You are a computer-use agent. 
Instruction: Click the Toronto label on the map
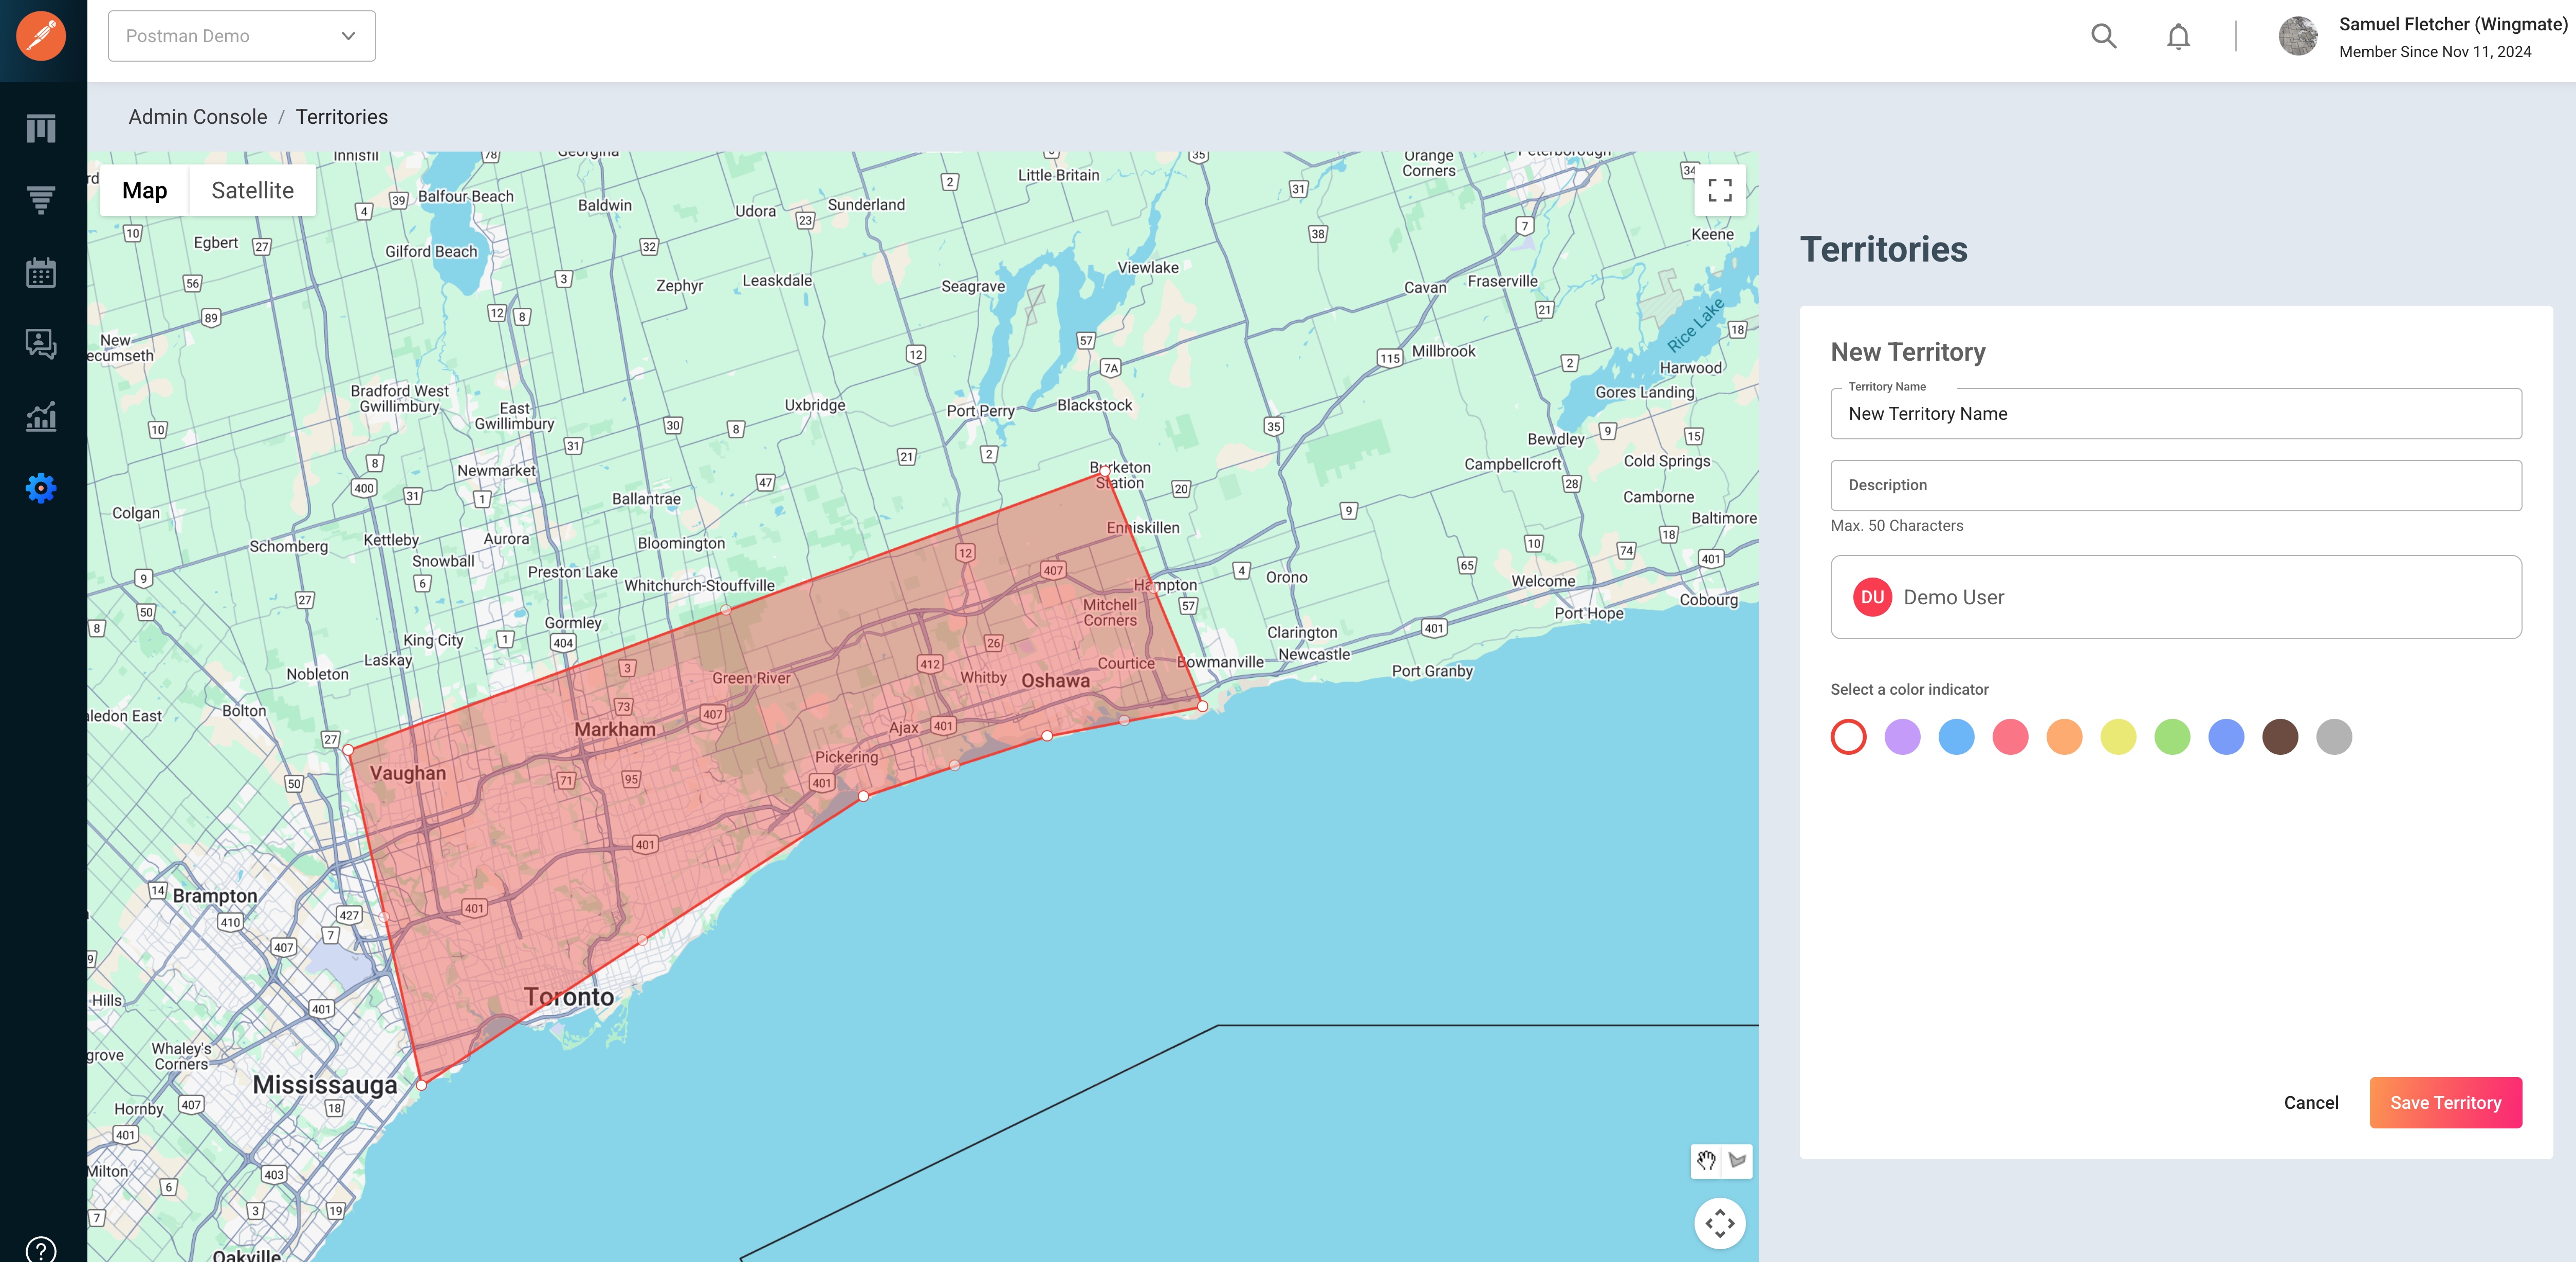click(x=569, y=997)
